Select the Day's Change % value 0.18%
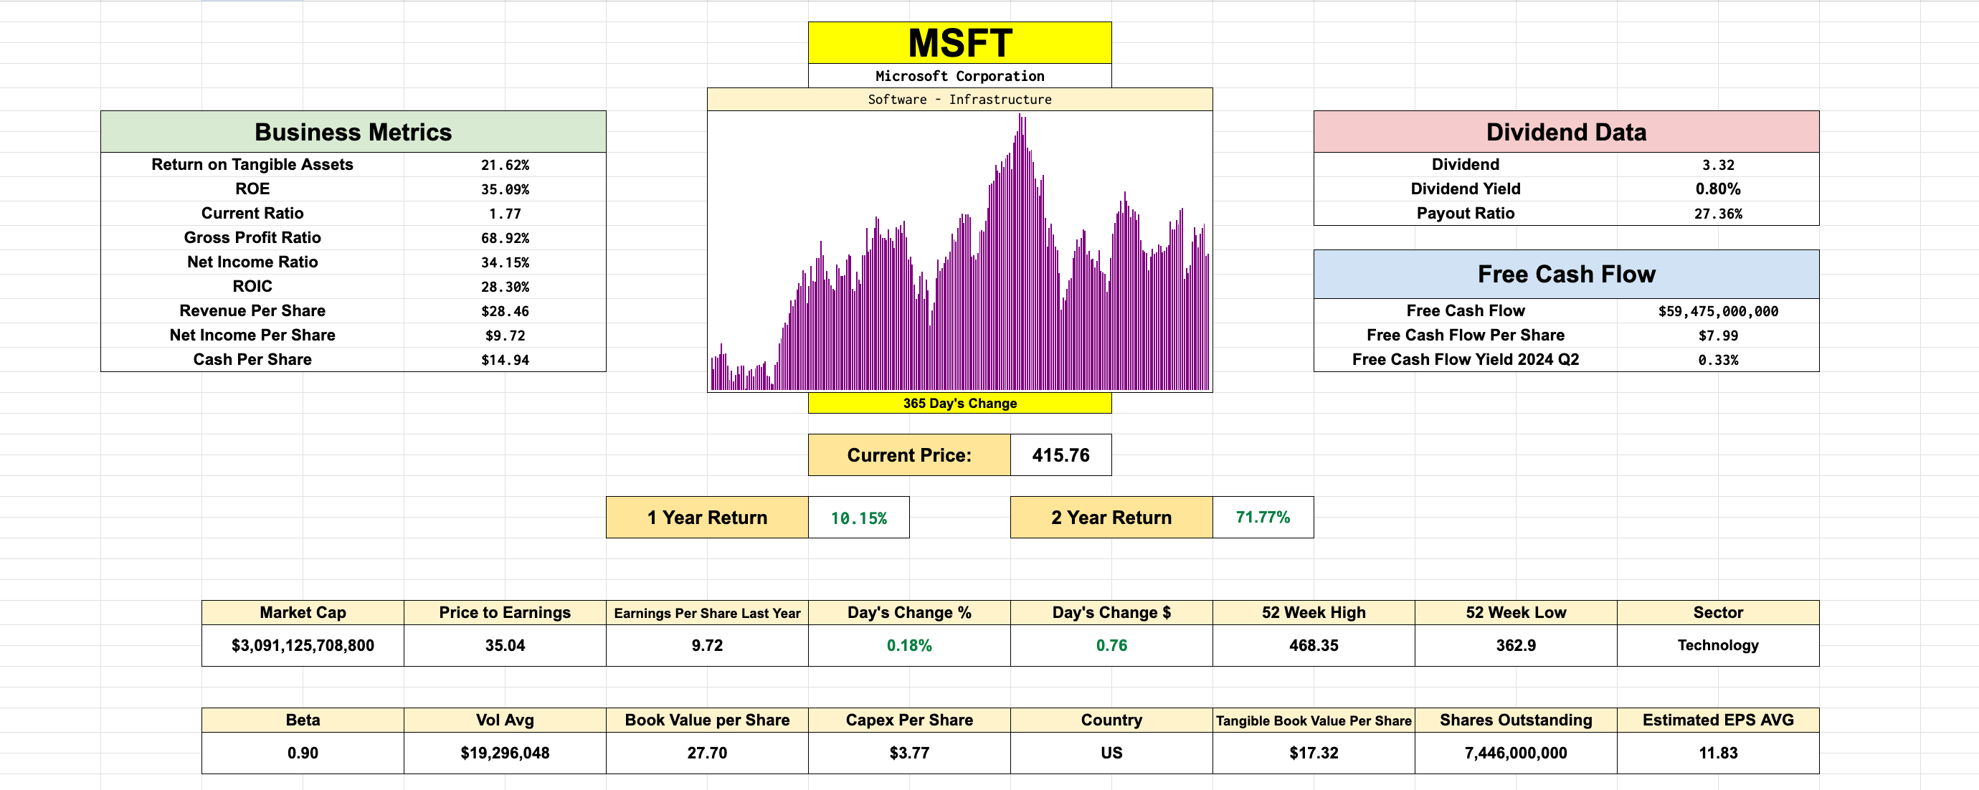Viewport: 1979px width, 790px height. (x=910, y=646)
